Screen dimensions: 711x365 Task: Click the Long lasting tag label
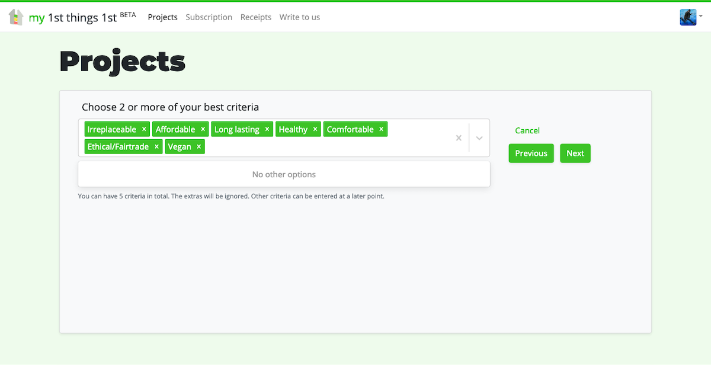tap(237, 129)
